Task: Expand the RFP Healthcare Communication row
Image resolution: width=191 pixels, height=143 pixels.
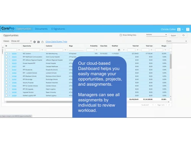Action: pos(10,57)
